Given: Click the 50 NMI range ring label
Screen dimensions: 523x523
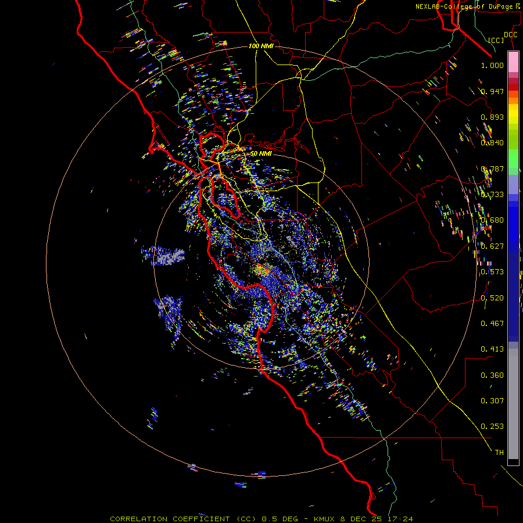Looking at the screenshot, I should [261, 153].
